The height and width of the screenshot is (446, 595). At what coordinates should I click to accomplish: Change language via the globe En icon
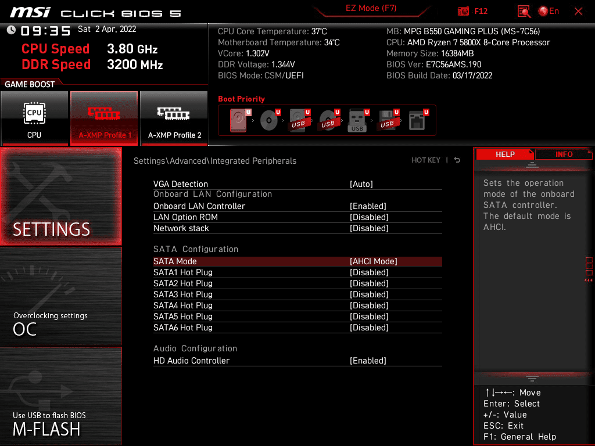point(549,12)
